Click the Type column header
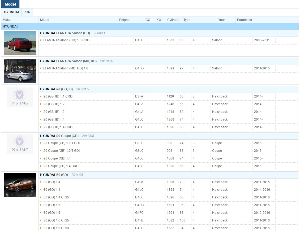The image size is (300, 231). [x=199, y=20]
